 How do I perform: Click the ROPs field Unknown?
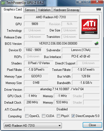(33, 56)
